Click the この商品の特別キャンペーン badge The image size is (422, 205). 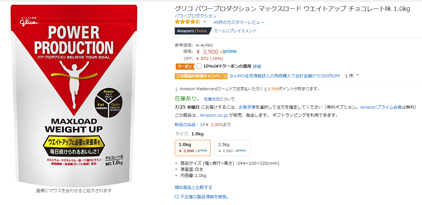point(201,76)
